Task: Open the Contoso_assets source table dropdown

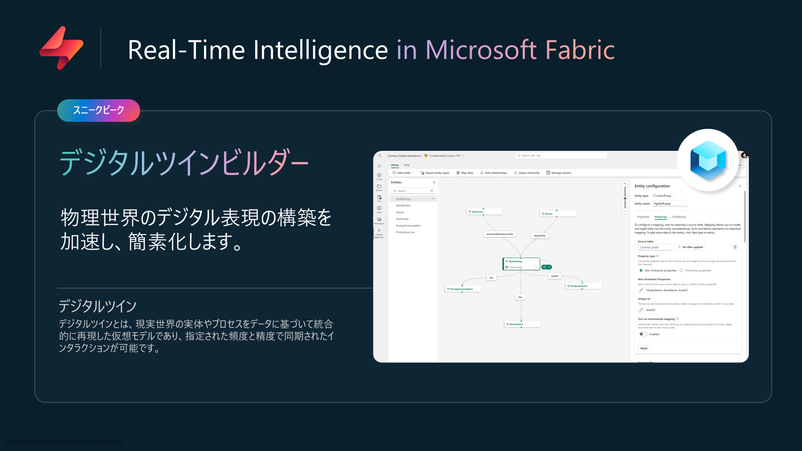Action: 655,247
